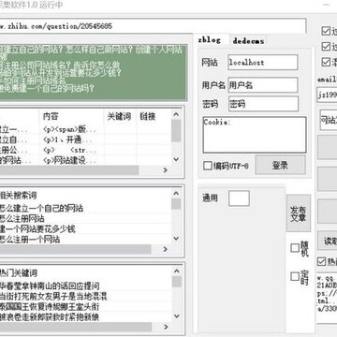Click the 热门关键词 header
The height and width of the screenshot is (337, 337).
pos(19,273)
